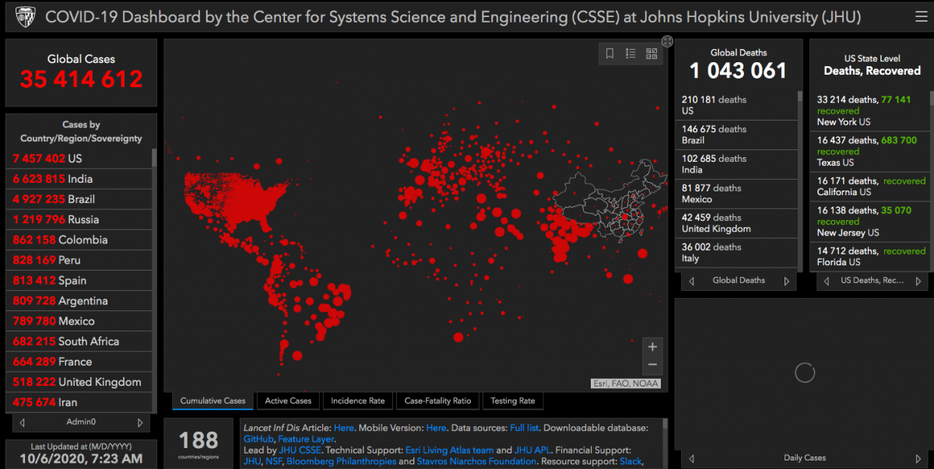This screenshot has width=934, height=469.
Task: Zoom out on the map
Action: [652, 365]
